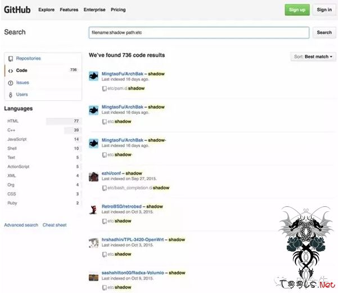Filter results by C++ language
Viewport: 338px width, 293px height.
coord(11,130)
